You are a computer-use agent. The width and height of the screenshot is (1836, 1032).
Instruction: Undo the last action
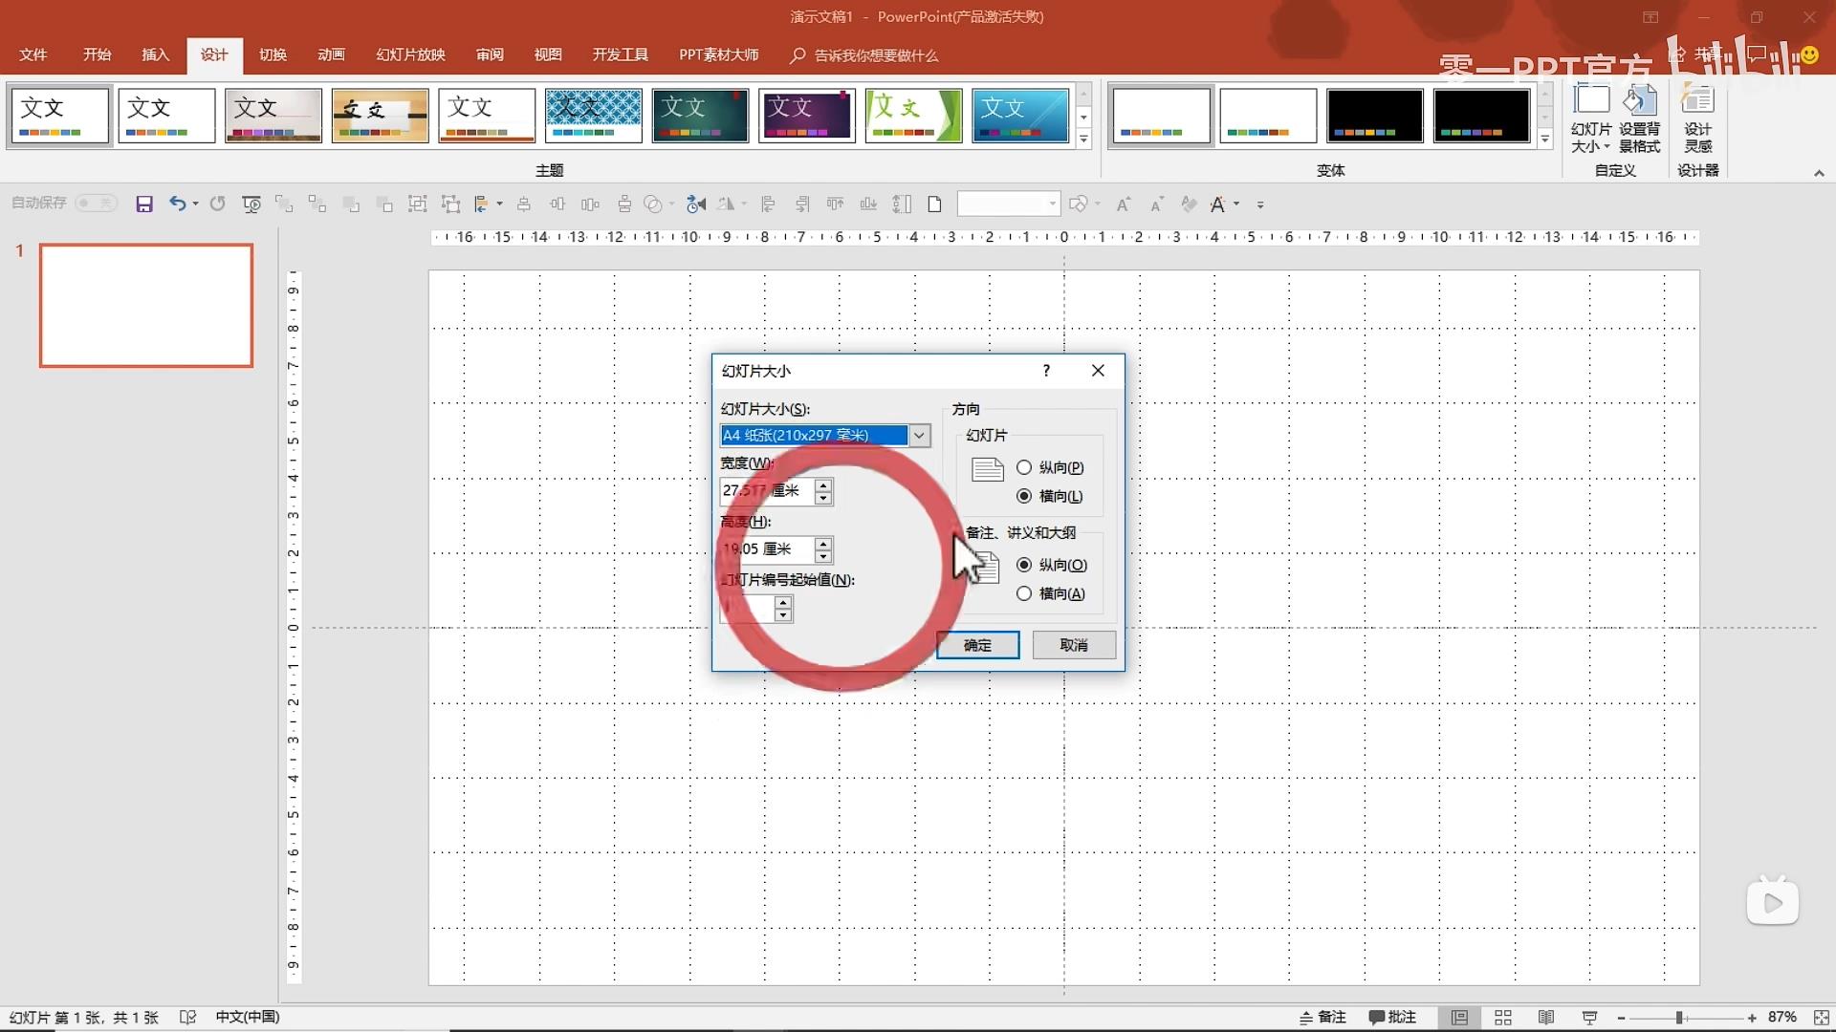[177, 204]
